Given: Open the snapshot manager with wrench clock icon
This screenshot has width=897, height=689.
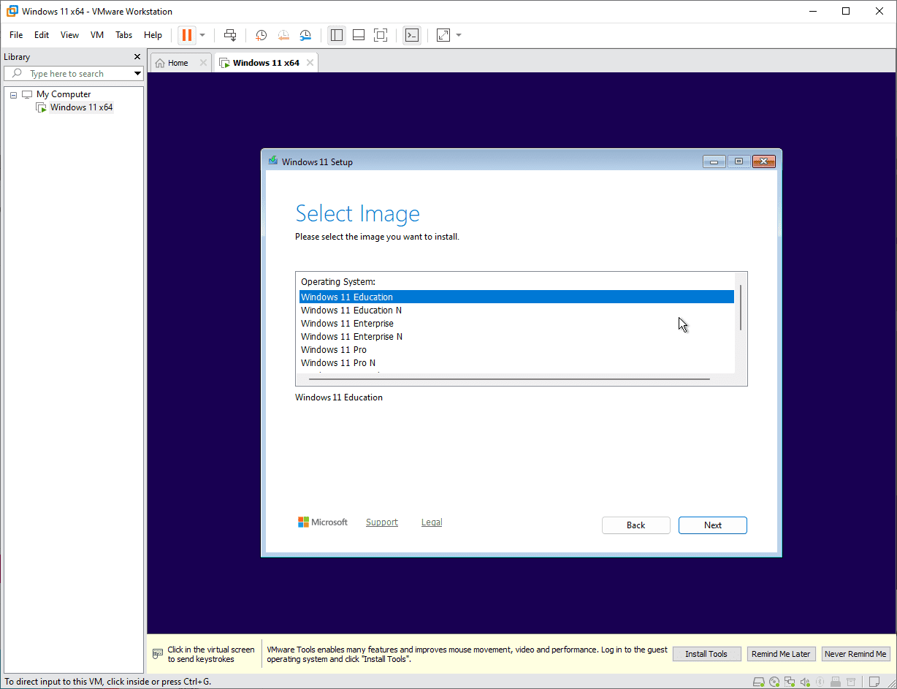Looking at the screenshot, I should (x=305, y=35).
